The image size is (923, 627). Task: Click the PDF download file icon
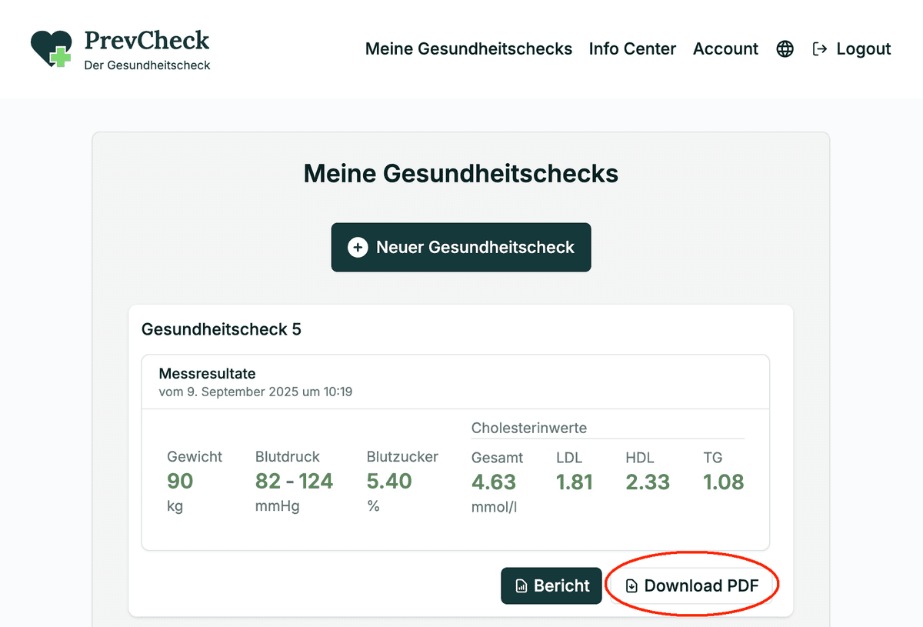pos(631,586)
